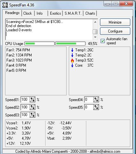136x154 pixels.
Task: Click the Speed02 up/down spinner
Action: [x=32, y=107]
